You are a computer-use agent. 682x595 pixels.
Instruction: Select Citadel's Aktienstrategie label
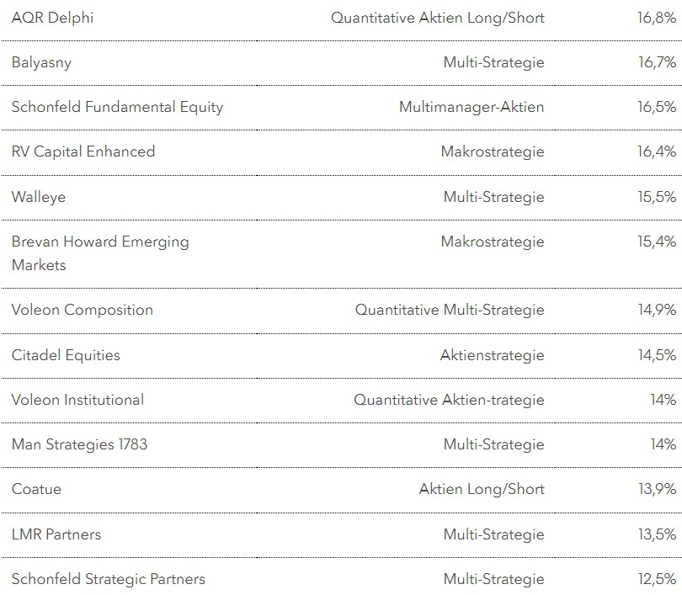pyautogui.click(x=492, y=355)
